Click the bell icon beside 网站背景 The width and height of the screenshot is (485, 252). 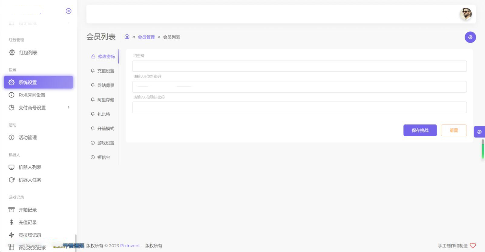[93, 85]
